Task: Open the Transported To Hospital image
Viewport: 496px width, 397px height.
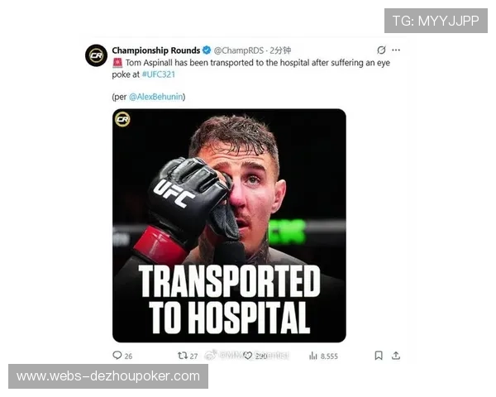Action: point(229,226)
